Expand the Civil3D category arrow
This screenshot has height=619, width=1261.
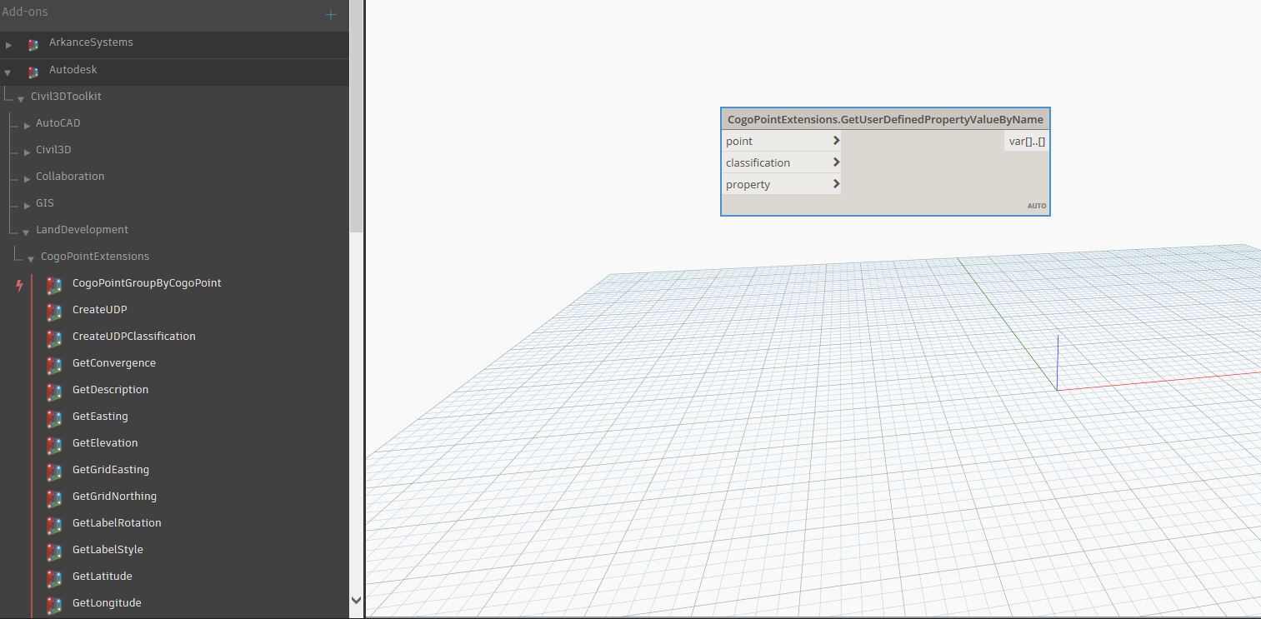click(x=28, y=152)
